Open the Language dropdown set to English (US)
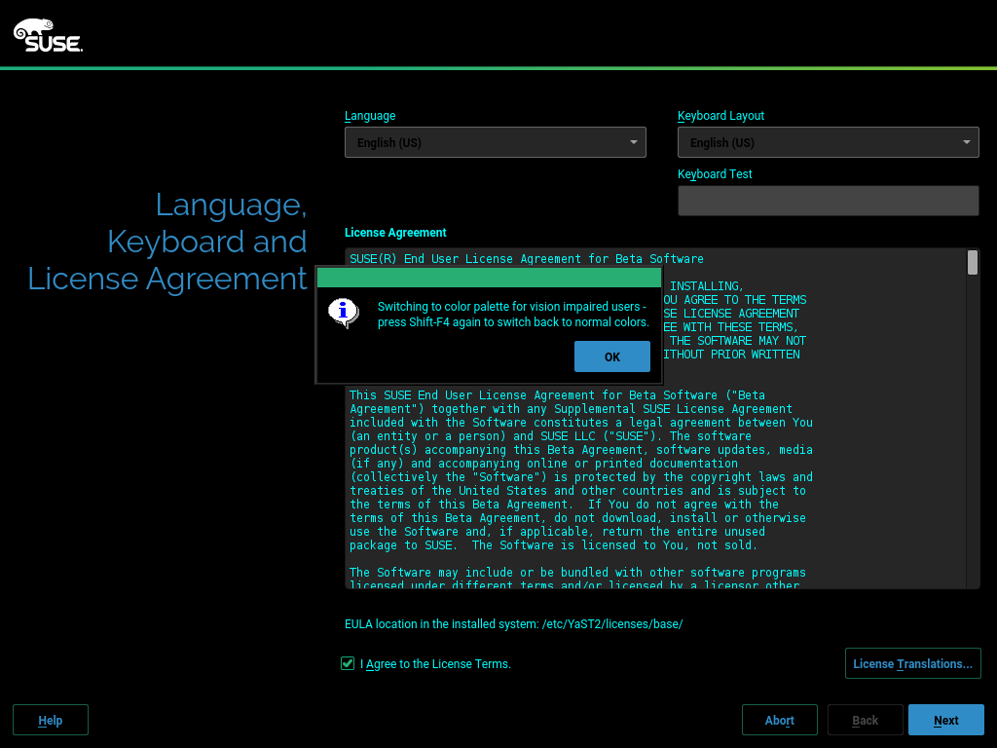The width and height of the screenshot is (997, 748). click(x=487, y=142)
